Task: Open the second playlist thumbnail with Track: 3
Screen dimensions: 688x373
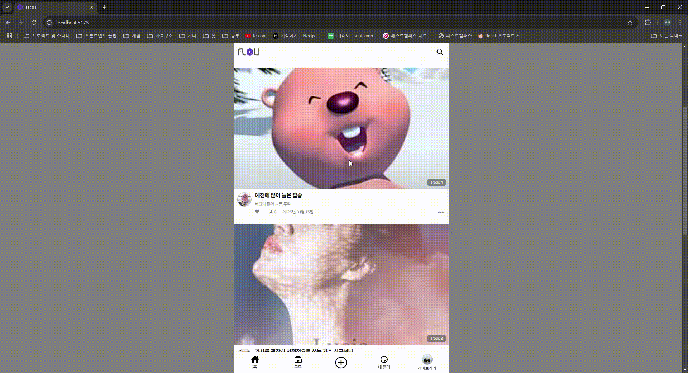Action: [x=341, y=284]
